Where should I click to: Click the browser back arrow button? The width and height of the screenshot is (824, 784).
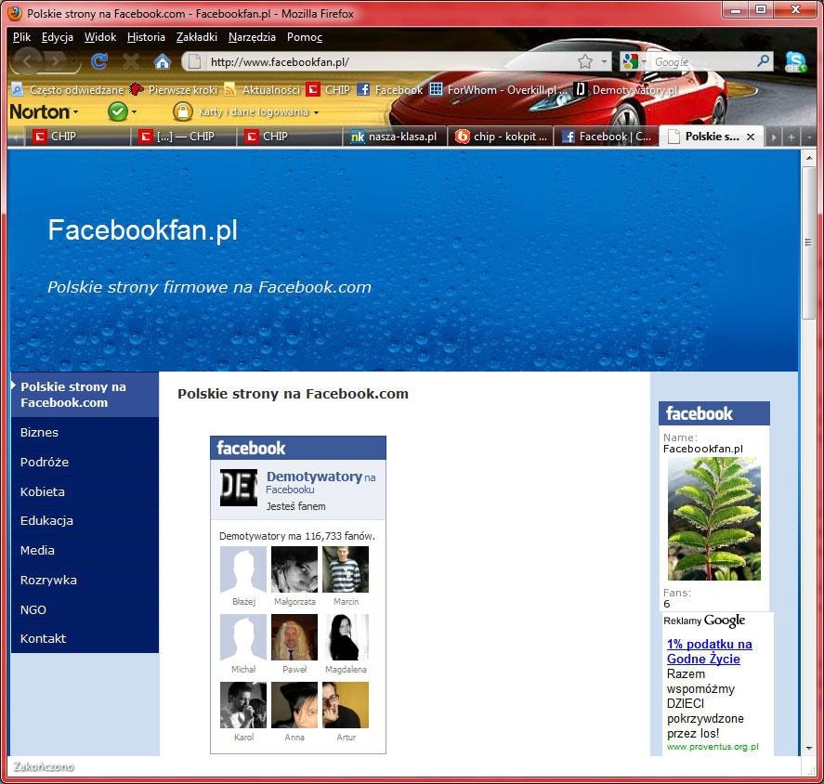(28, 62)
